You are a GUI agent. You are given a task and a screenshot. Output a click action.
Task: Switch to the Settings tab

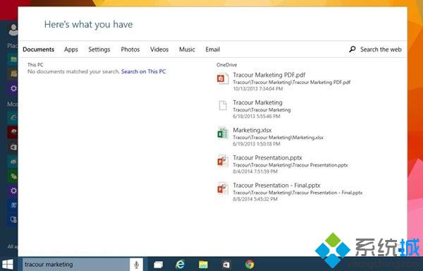click(x=99, y=49)
